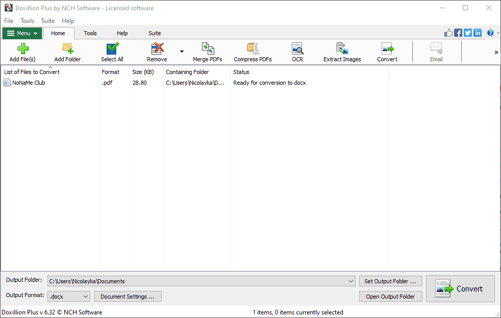Open the Tools menu in the menu bar
The height and width of the screenshot is (318, 501).
coord(27,21)
